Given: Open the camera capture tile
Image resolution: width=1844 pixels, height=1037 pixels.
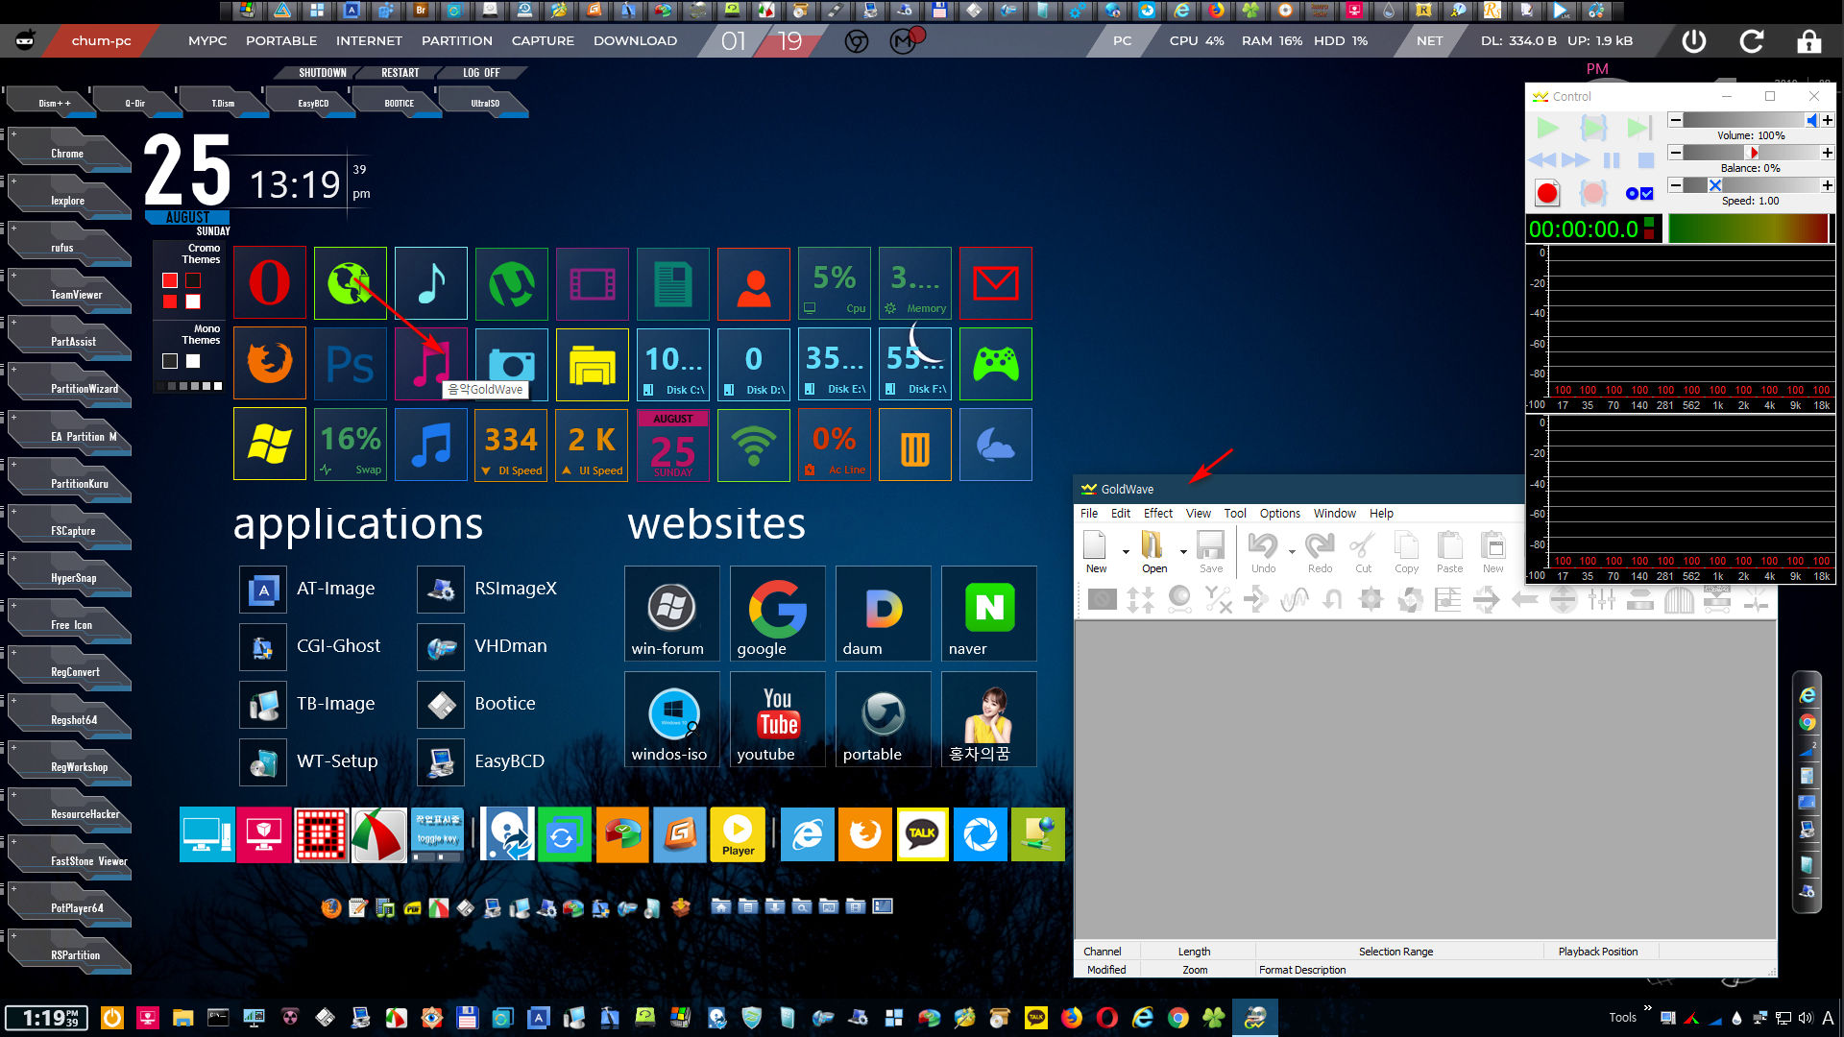Looking at the screenshot, I should (x=512, y=364).
